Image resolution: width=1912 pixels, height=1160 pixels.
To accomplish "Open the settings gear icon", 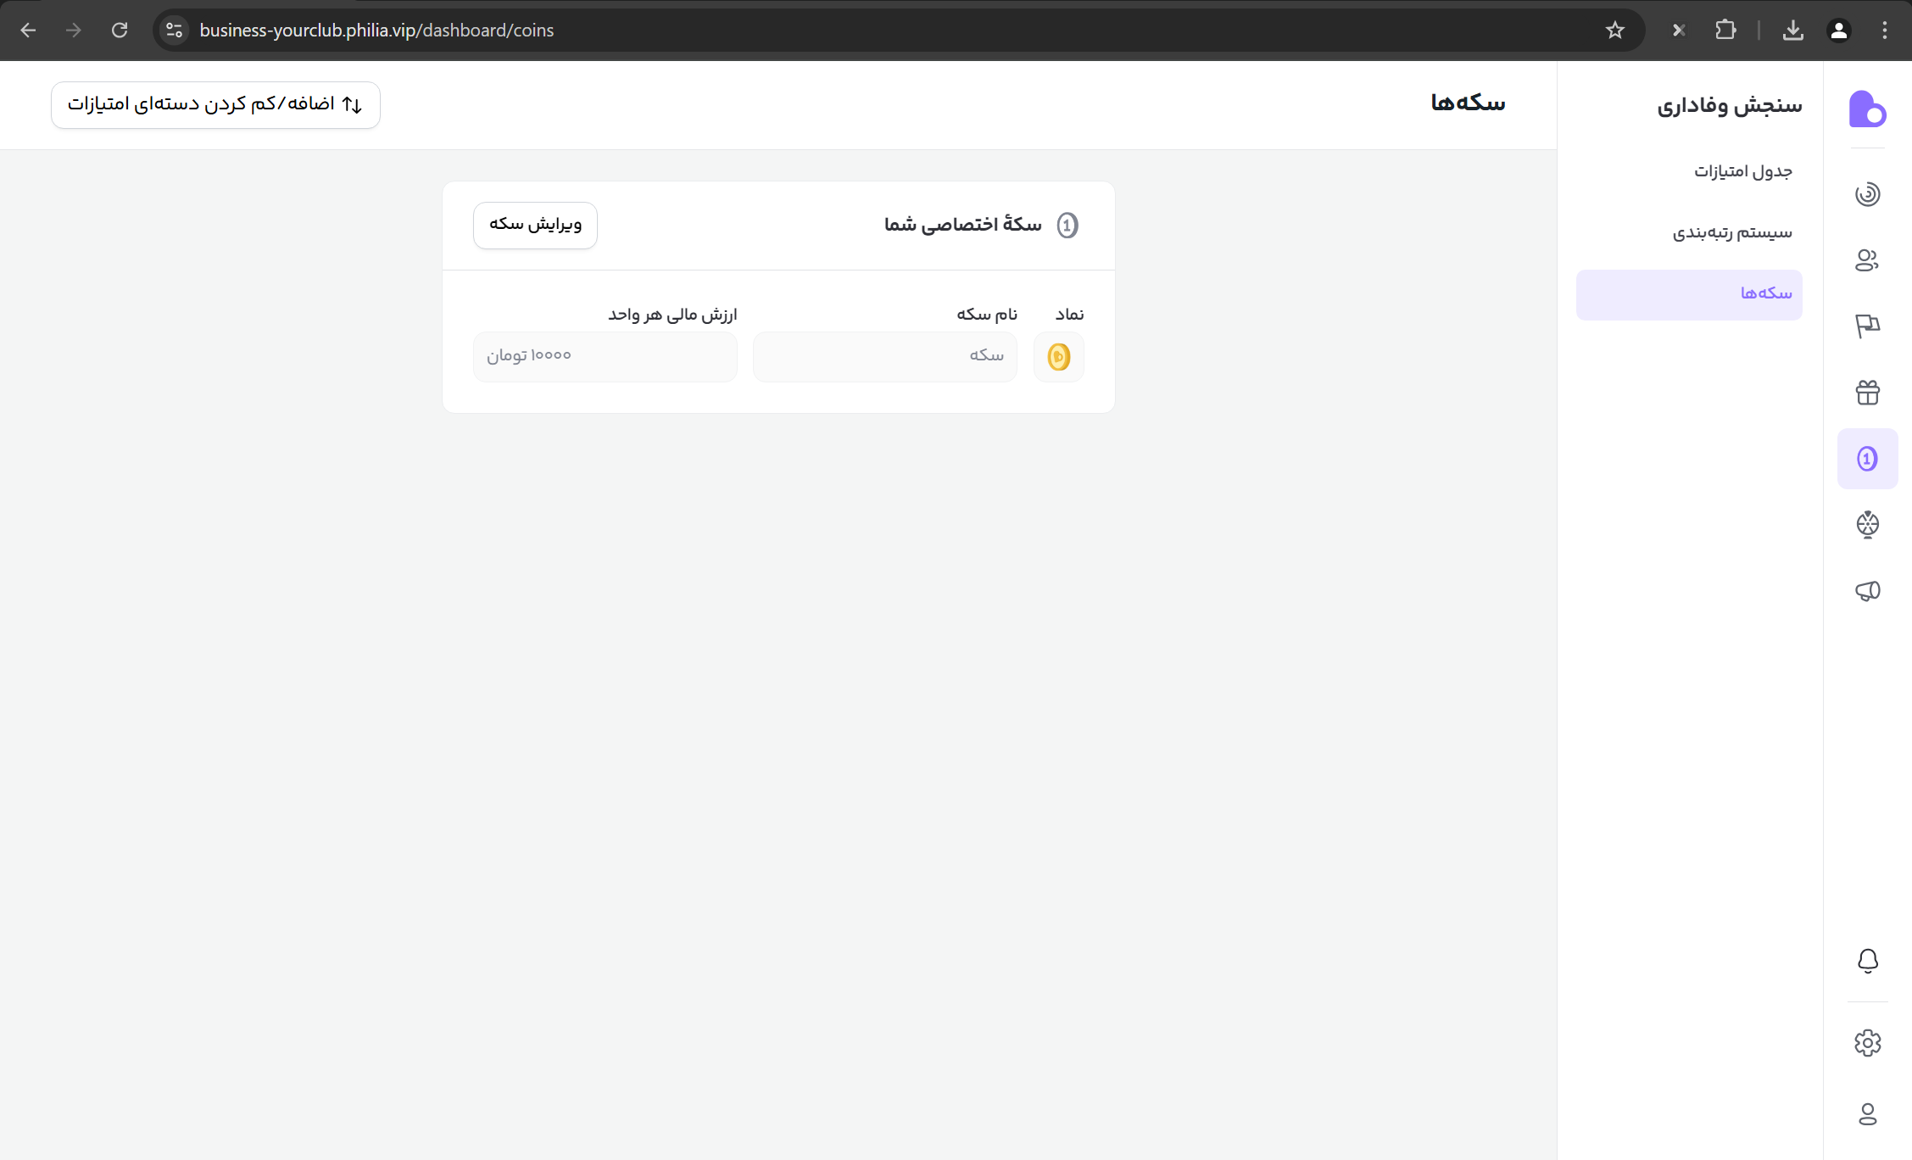I will pos(1867,1043).
